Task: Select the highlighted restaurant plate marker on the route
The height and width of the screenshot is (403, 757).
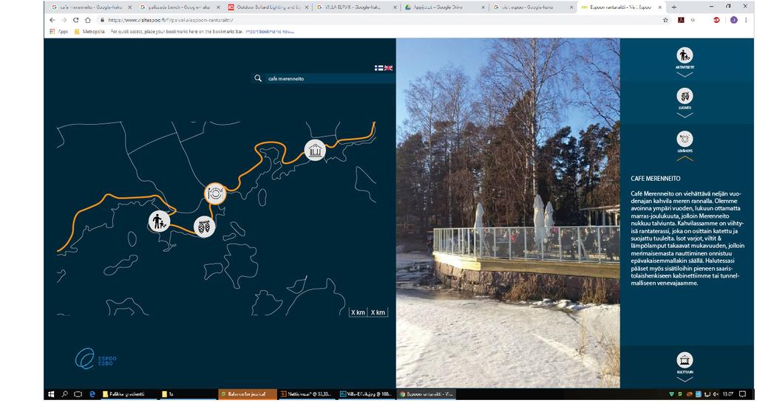Action: 215,194
